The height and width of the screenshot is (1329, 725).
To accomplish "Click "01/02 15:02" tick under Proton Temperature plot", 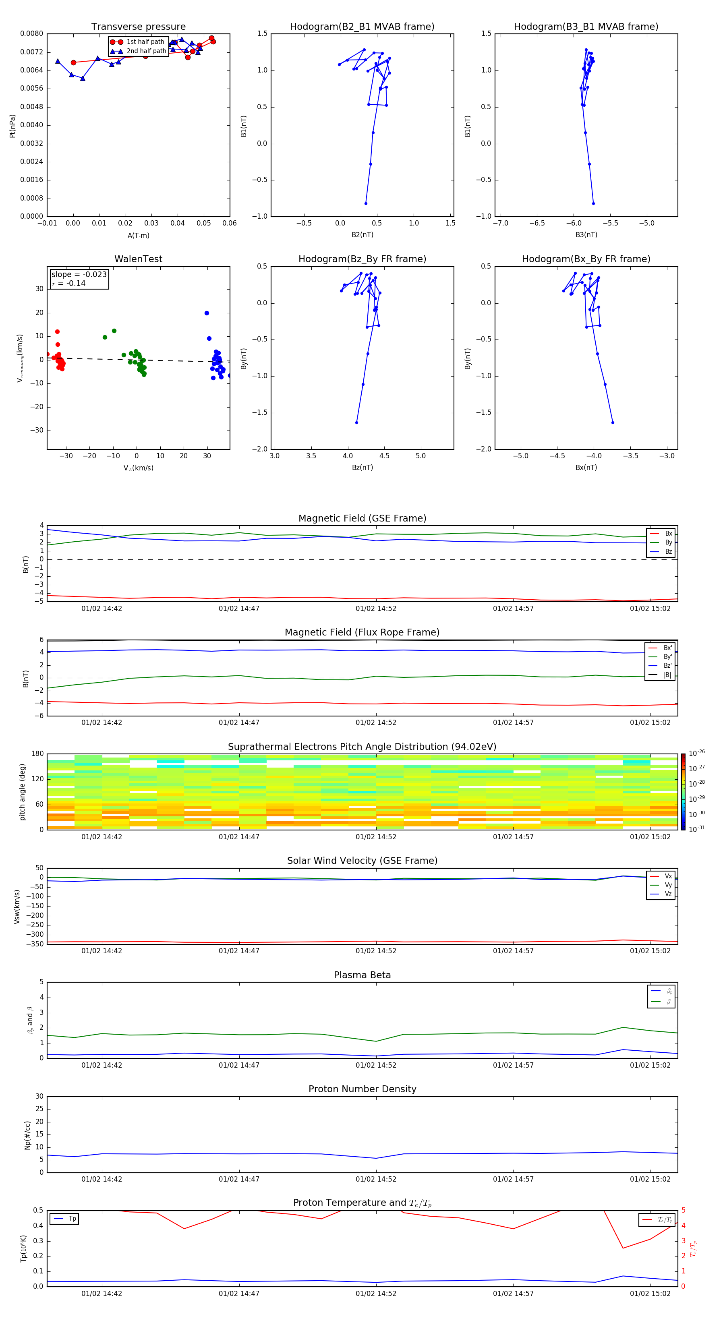I will pos(650,1294).
